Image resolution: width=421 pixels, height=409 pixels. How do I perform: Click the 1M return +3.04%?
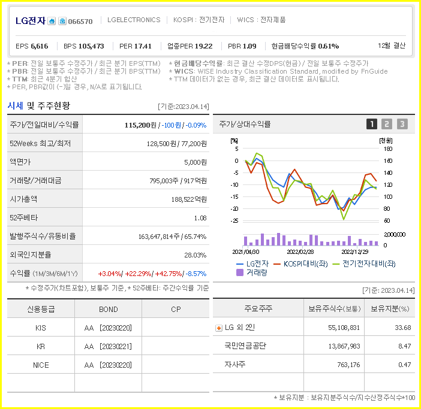[110, 274]
